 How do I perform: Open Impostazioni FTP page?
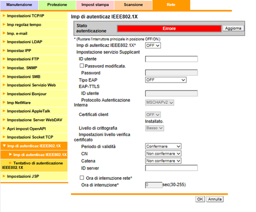point(34,59)
